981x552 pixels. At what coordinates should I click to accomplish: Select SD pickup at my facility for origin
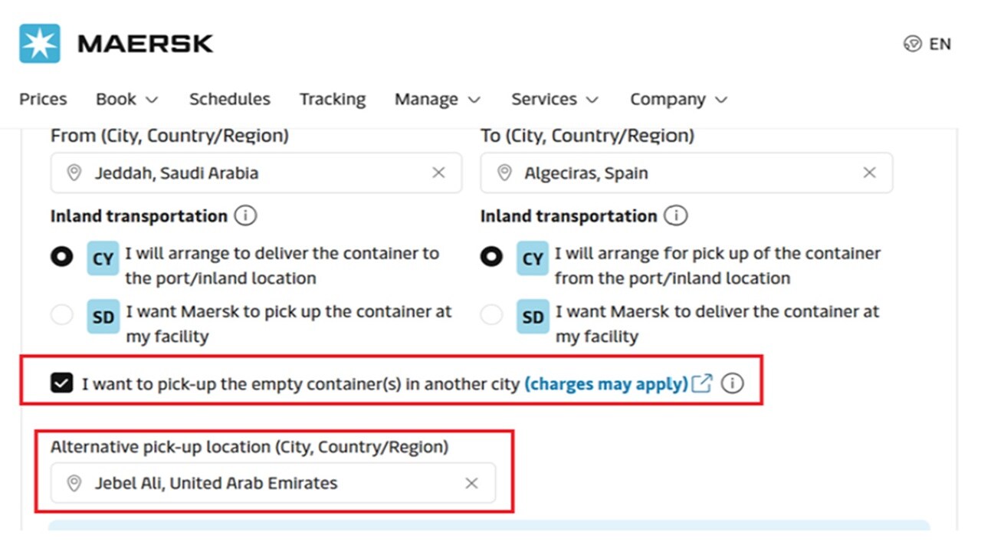[61, 315]
